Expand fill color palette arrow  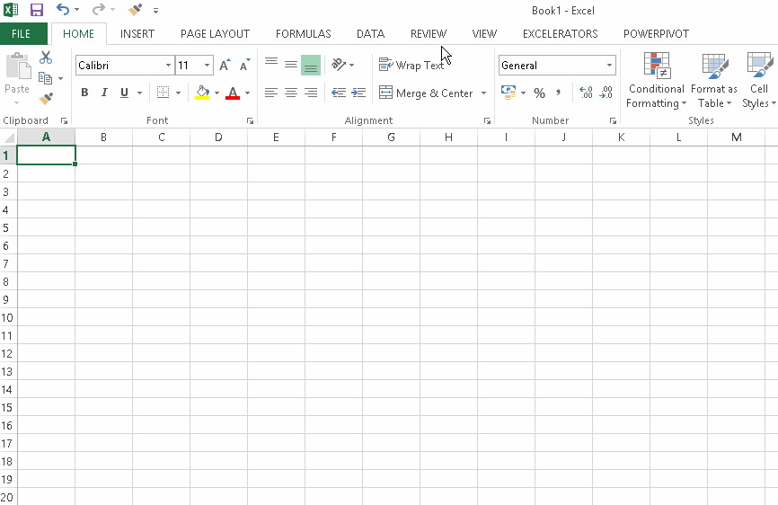click(x=217, y=93)
